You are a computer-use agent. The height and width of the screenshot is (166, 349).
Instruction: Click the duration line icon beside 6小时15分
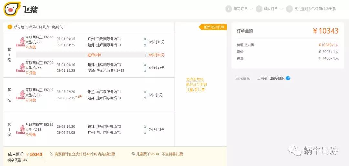[x=145, y=68]
